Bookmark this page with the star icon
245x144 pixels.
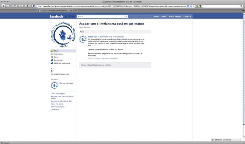click(x=191, y=6)
